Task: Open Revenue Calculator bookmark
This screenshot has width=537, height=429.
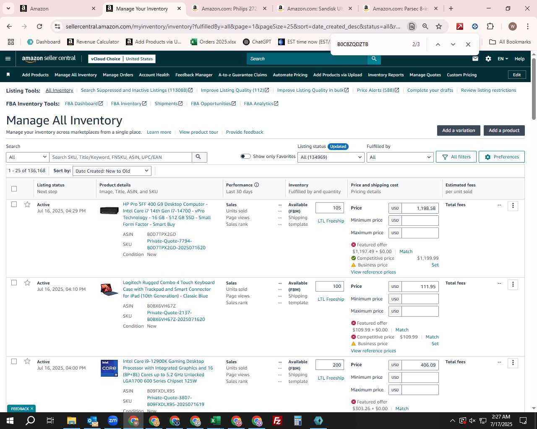Action: (93, 42)
